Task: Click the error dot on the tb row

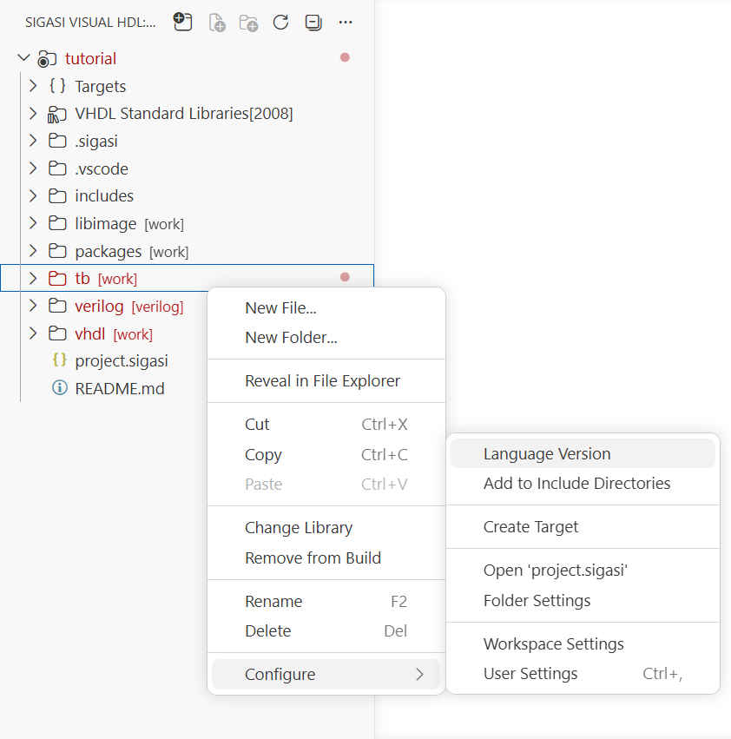Action: pos(345,277)
